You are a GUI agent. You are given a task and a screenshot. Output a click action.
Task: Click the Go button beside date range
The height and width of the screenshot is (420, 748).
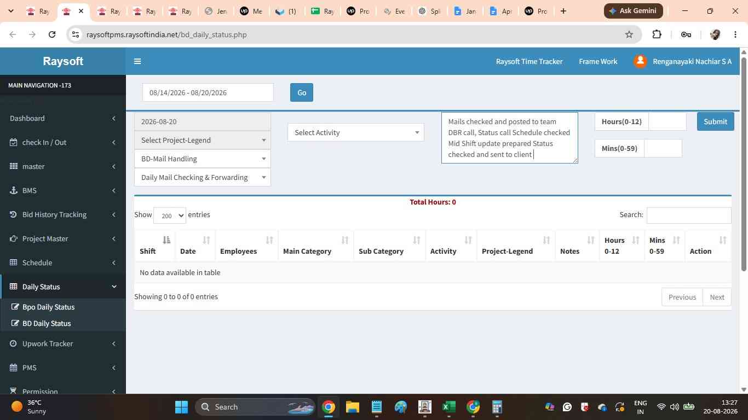[302, 92]
